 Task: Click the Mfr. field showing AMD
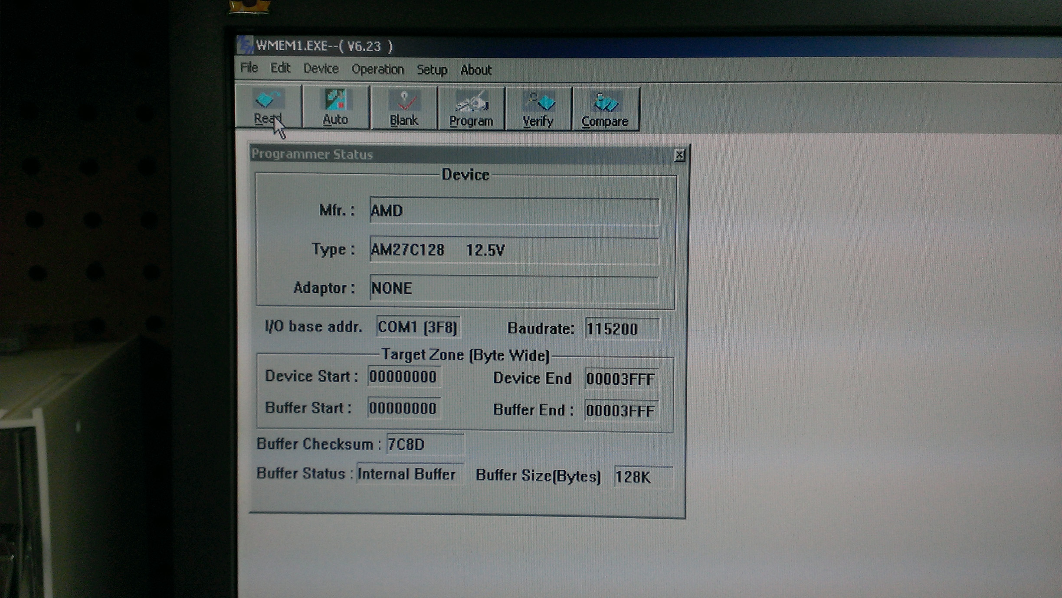[x=514, y=211]
